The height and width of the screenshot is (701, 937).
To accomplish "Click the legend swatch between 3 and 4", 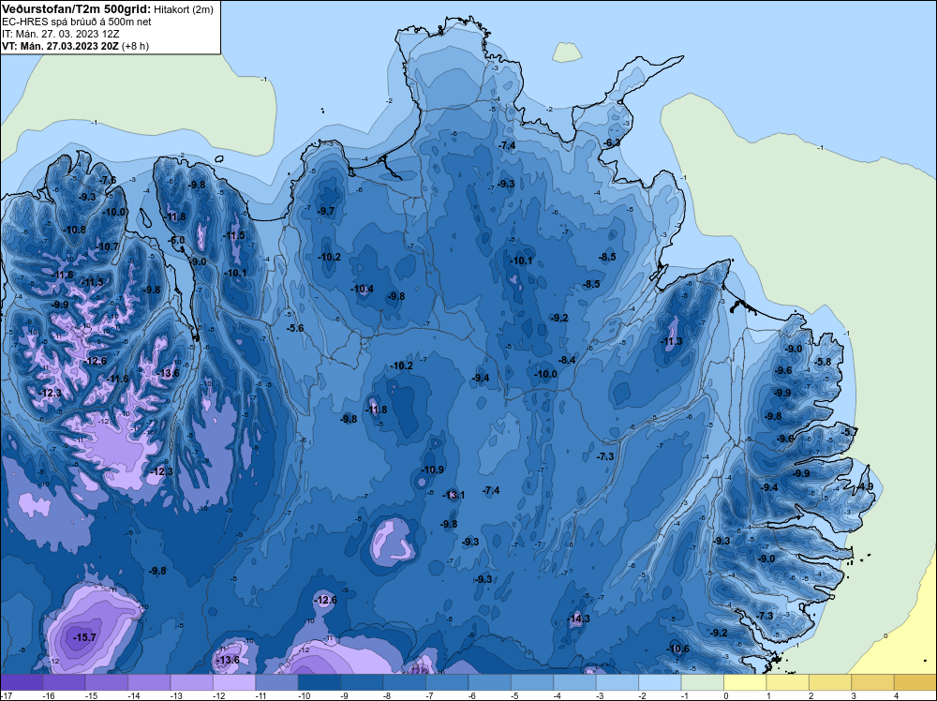I will coord(872,682).
